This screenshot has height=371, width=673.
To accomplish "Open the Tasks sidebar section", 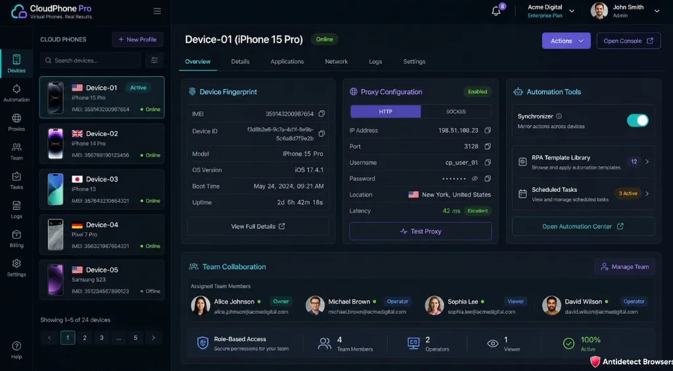I will click(x=16, y=181).
